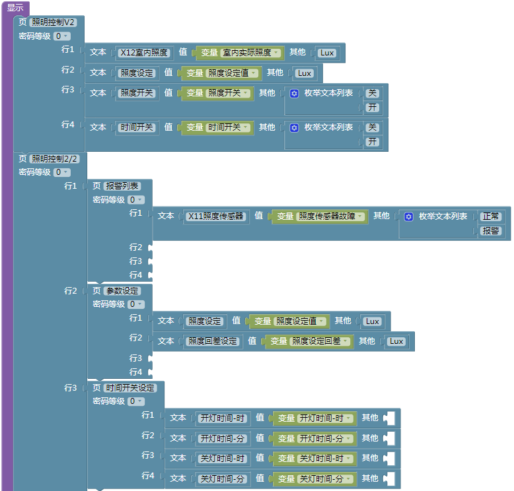The height and width of the screenshot is (491, 514).
Task: Edit 开 enum value in 照度开关 row
Action: click(373, 108)
